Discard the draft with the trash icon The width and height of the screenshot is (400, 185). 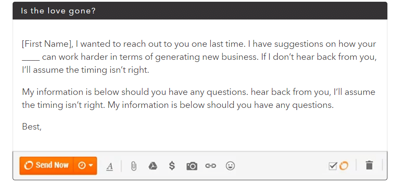pyautogui.click(x=369, y=165)
